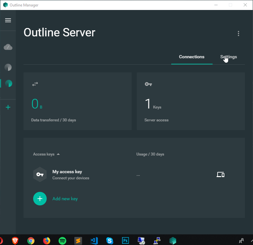
Task: Click the data transfer arrows icon
Action: (35, 84)
